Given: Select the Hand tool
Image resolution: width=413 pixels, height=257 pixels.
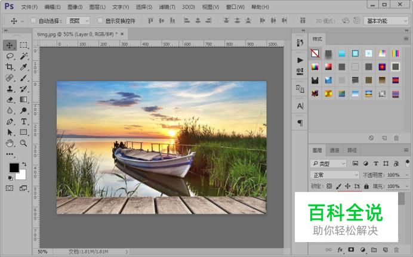Looking at the screenshot, I should [x=10, y=143].
